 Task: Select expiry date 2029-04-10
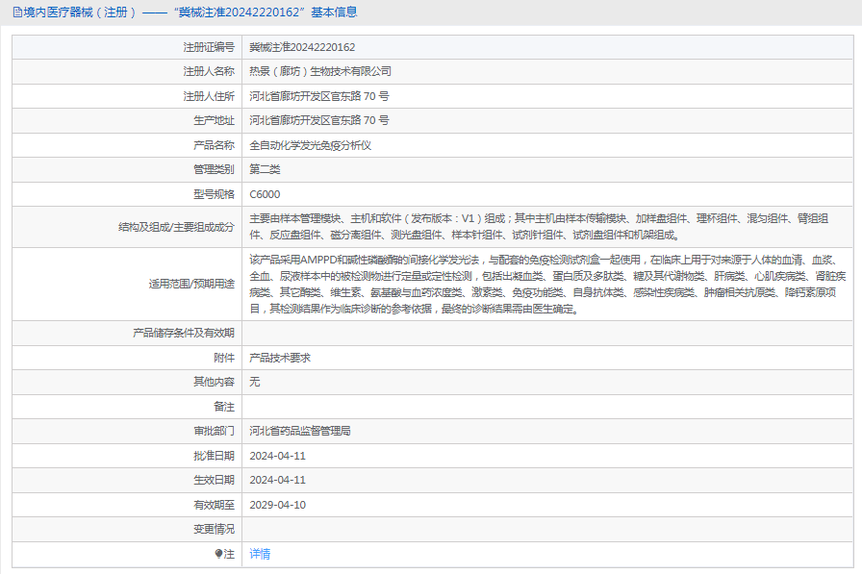[x=278, y=505]
